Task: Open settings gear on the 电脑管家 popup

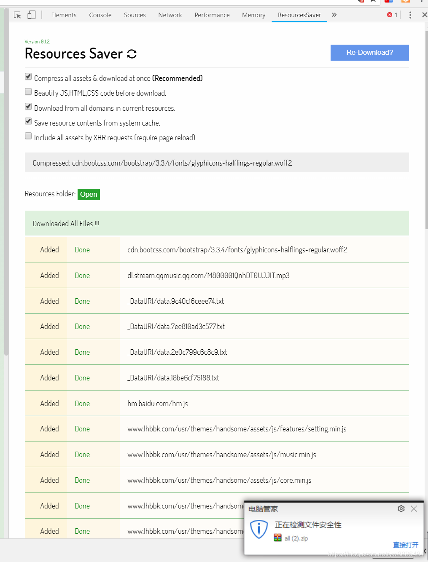Action: click(x=401, y=508)
